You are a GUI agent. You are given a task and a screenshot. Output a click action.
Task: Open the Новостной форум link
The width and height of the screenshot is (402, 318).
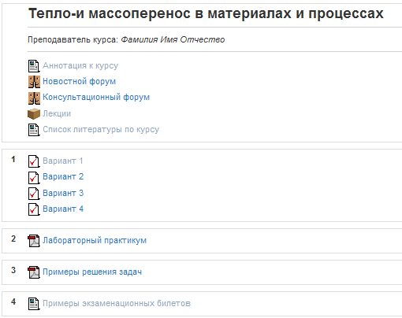pos(79,82)
